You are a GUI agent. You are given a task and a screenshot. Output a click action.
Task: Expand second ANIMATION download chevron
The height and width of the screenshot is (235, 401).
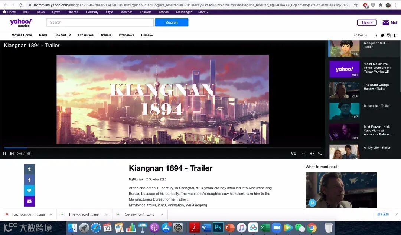coord(162,215)
